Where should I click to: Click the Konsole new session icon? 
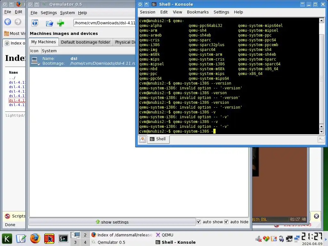click(x=143, y=139)
